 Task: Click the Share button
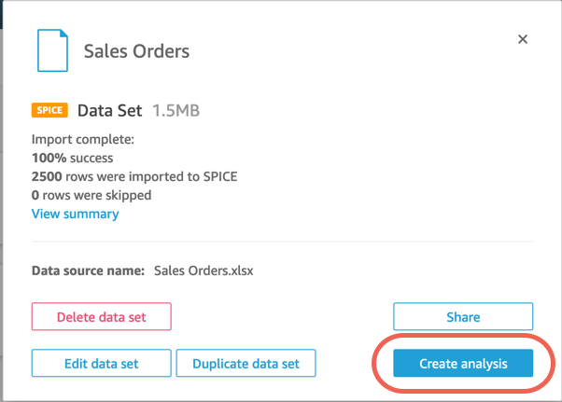[x=462, y=317]
